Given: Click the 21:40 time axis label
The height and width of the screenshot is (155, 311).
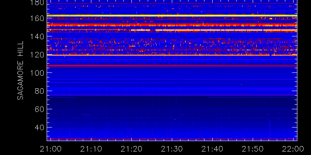Looking at the screenshot, I should [x=212, y=149].
